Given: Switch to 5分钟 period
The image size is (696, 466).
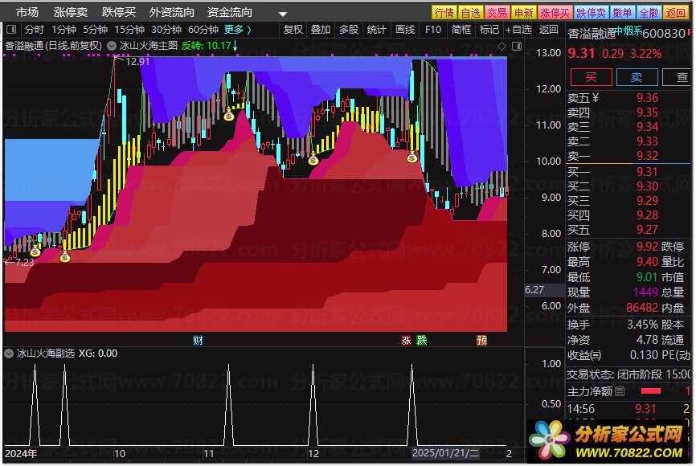Looking at the screenshot, I should (x=95, y=30).
